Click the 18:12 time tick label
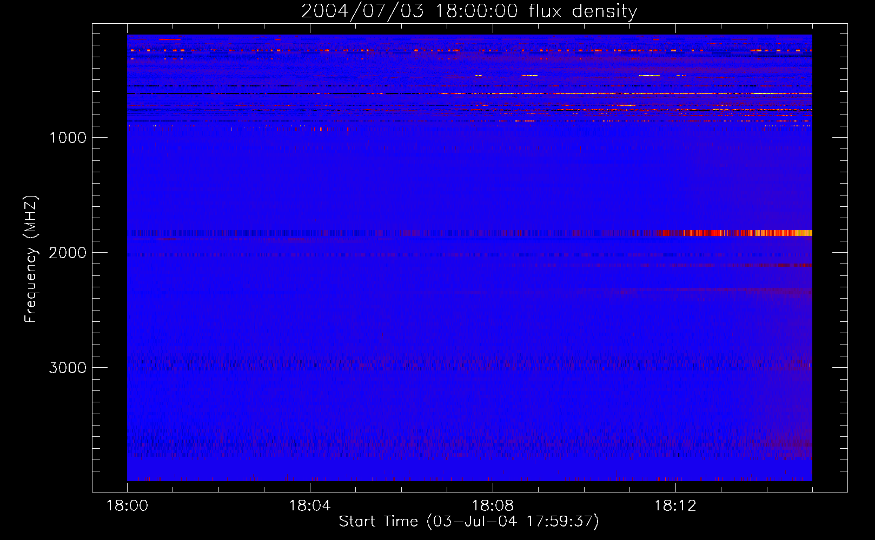Viewport: 875px width, 540px height. pyautogui.click(x=675, y=506)
